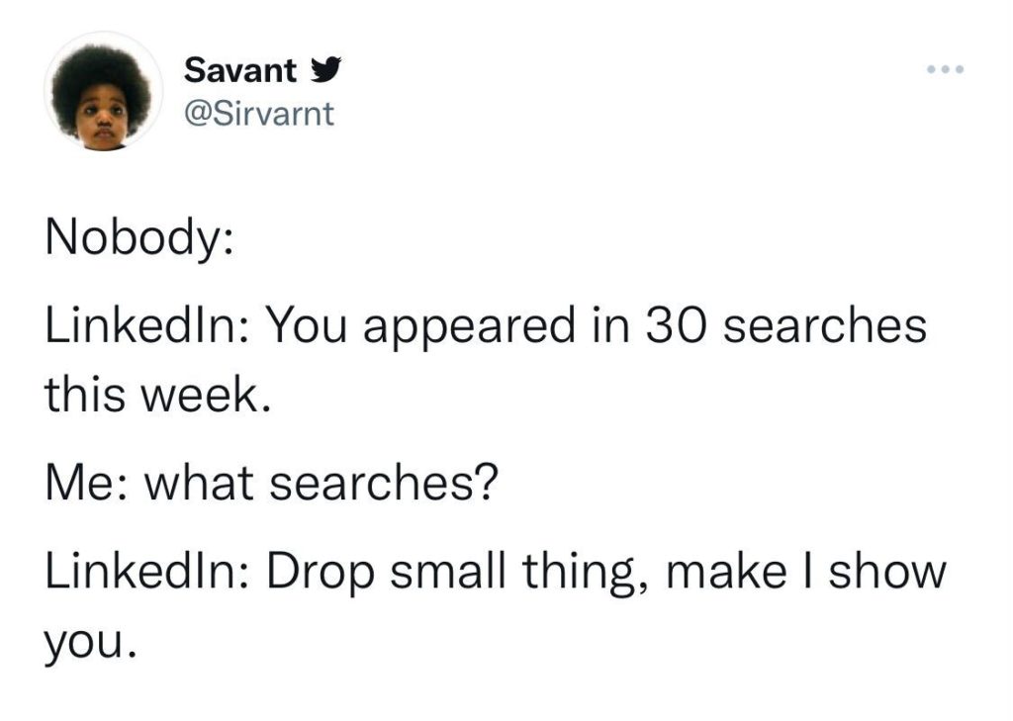
Task: Click the final word "you."
Action: click(x=87, y=645)
